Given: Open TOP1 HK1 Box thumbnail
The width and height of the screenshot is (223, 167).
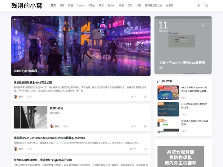Looking at the screenshot, I should tap(168, 92).
